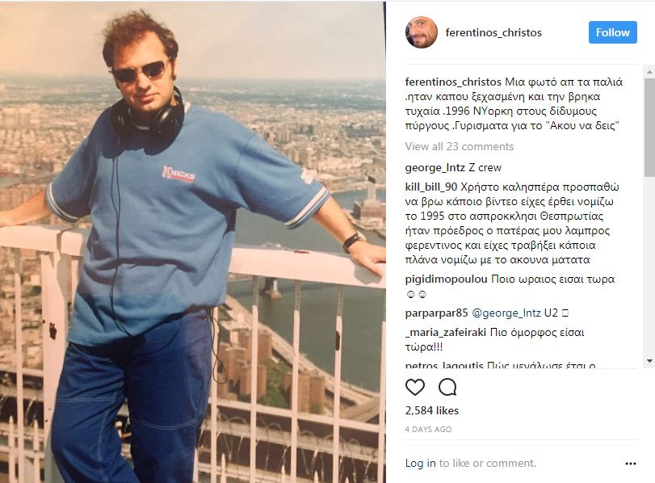The image size is (655, 483).
Task: Open the pigidimopoulou commenter profile
Action: [x=446, y=279]
